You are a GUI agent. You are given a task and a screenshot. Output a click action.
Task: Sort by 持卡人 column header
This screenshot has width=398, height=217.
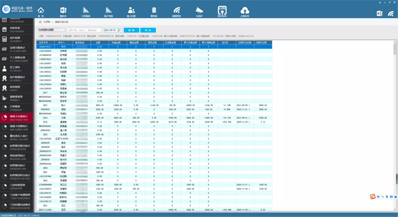tap(63, 42)
